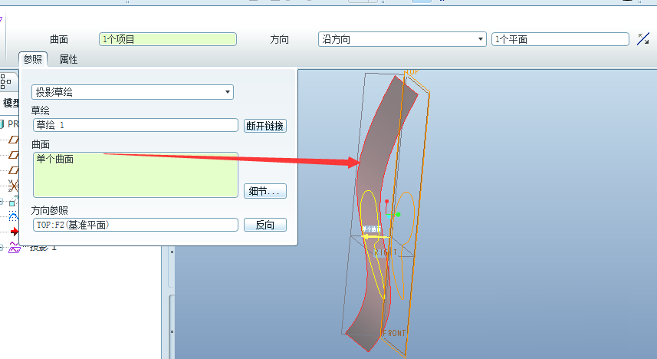The image size is (657, 359).
Task: Switch to the 属性 tab
Action: (x=69, y=59)
